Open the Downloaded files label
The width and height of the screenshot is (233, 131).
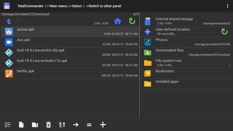[170, 50]
